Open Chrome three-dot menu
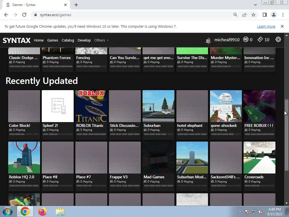 click(283, 15)
